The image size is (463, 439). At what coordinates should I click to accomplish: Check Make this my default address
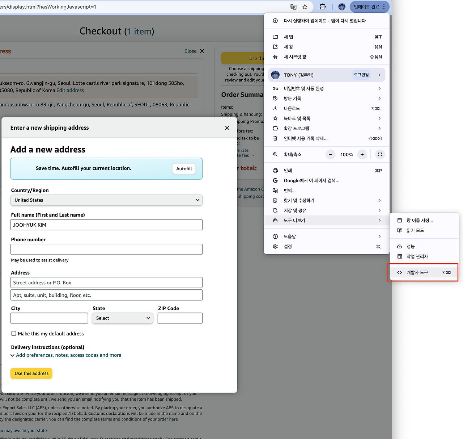[14, 334]
